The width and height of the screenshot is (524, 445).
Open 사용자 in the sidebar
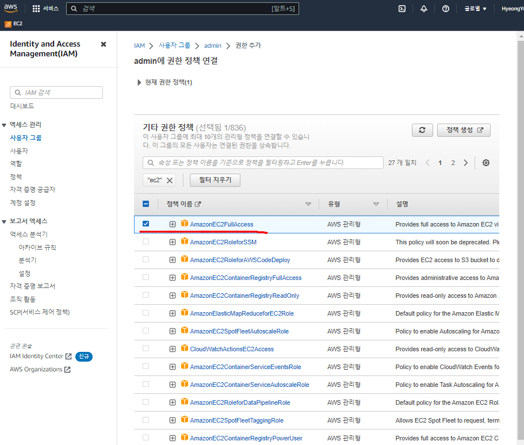click(19, 151)
